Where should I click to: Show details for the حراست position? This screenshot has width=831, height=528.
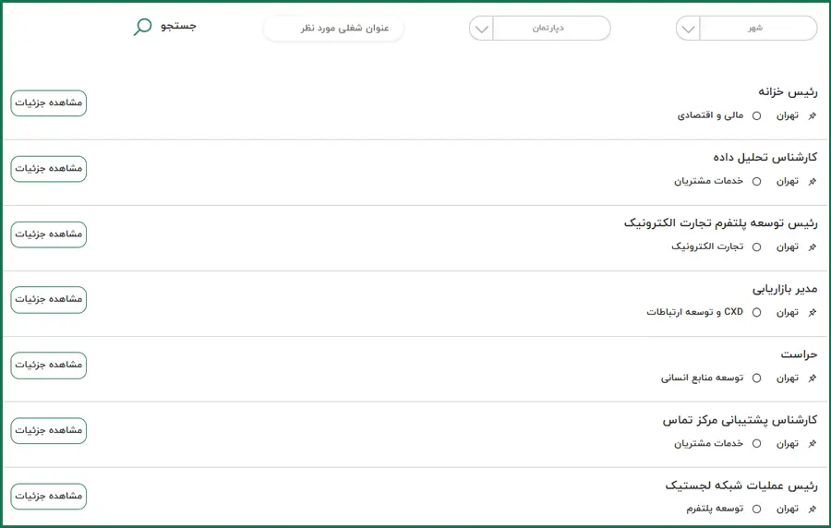(x=49, y=366)
